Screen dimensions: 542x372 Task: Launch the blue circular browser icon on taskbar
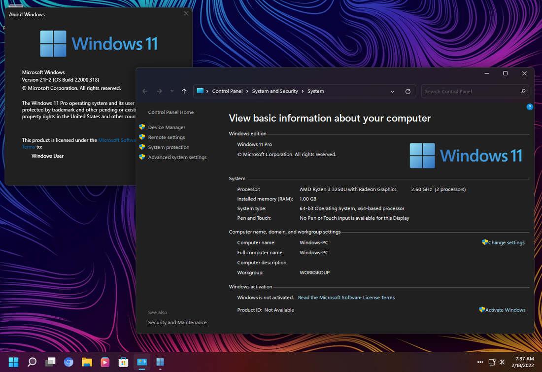click(69, 362)
